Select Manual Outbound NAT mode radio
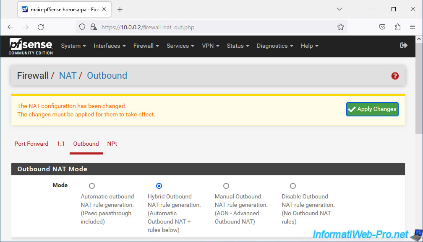 pyautogui.click(x=226, y=186)
